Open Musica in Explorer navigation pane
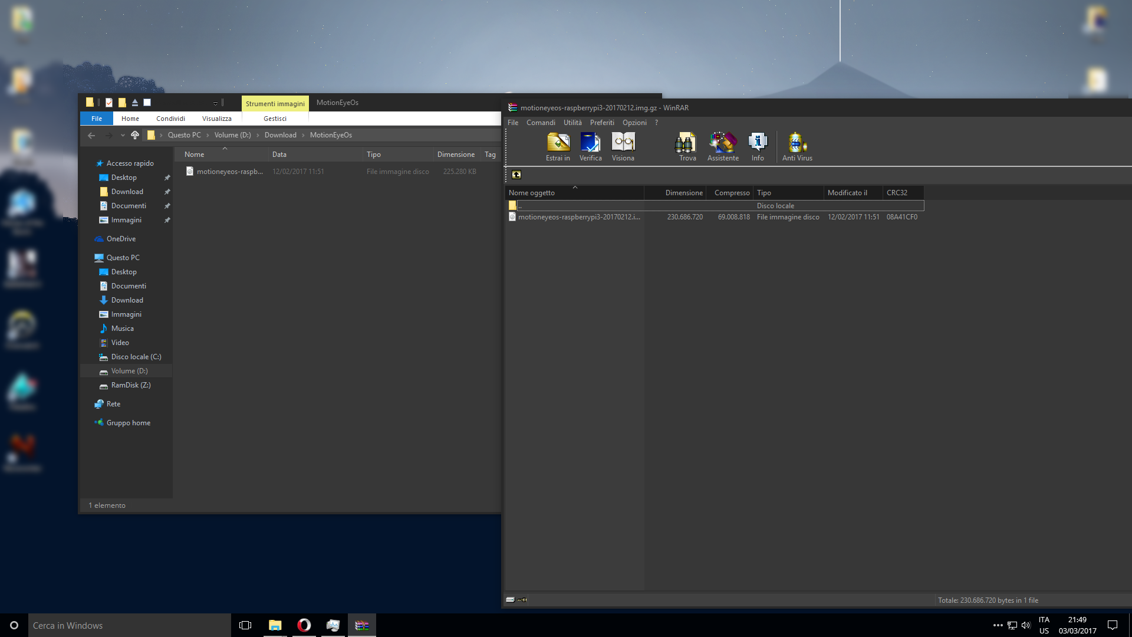 click(122, 329)
